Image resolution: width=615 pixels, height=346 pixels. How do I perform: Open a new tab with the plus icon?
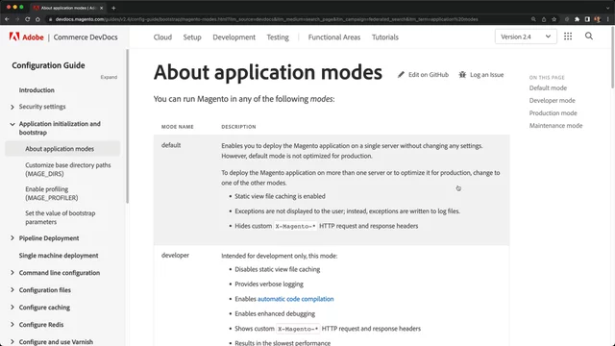[113, 8]
